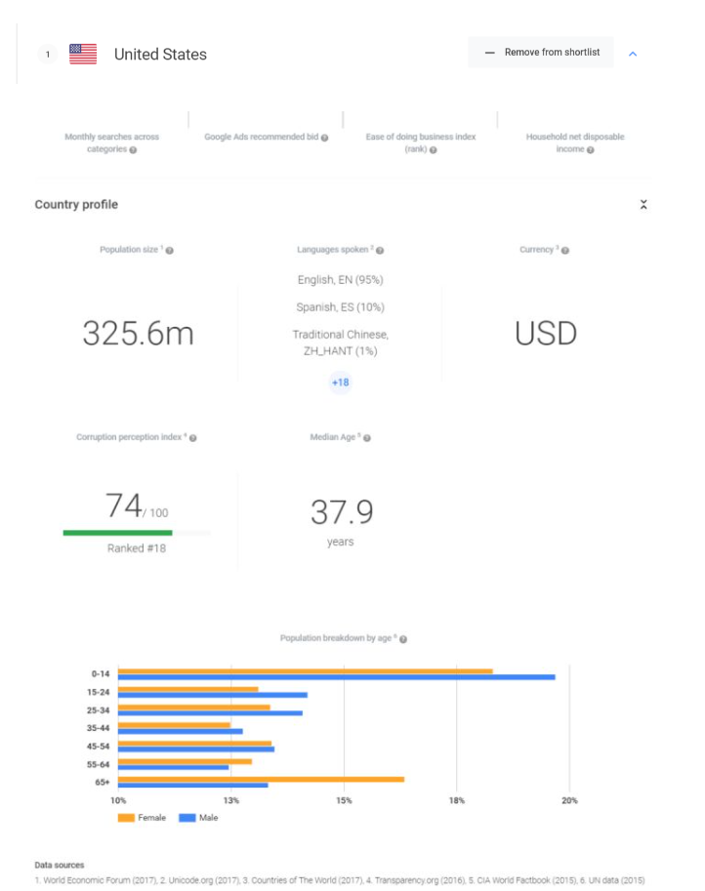Open help for Monthly searches across categories
Screen dimensions: 705x891
tap(133, 150)
